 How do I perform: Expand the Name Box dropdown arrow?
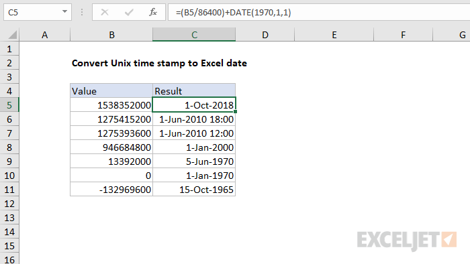64,12
